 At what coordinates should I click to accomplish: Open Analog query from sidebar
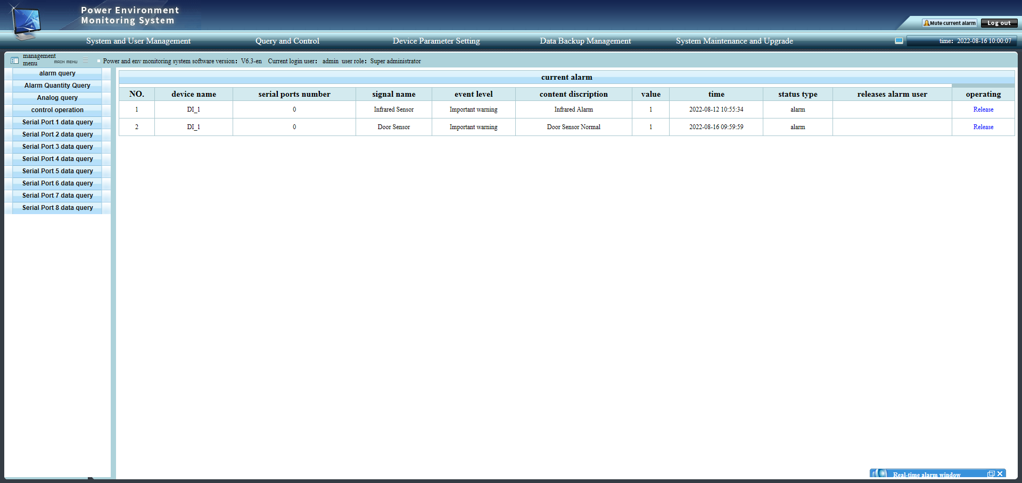(57, 98)
